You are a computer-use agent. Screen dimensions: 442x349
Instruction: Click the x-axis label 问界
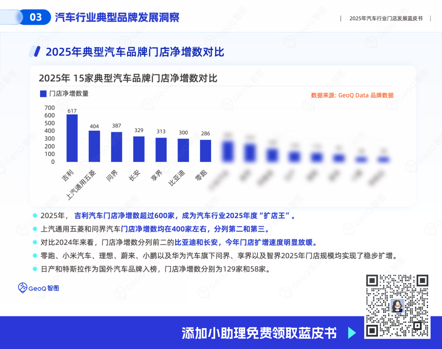pos(112,175)
